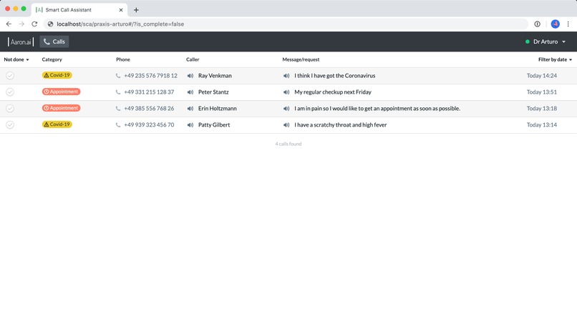Click the info icon right of address bar
This screenshot has height=324, width=577.
537,24
